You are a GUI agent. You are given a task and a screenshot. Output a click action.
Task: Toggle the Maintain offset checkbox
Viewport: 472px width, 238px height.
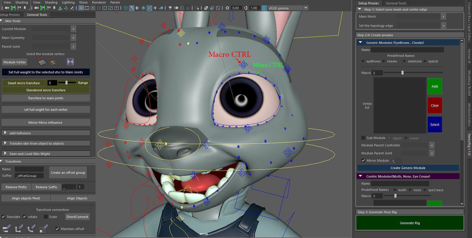point(57,229)
